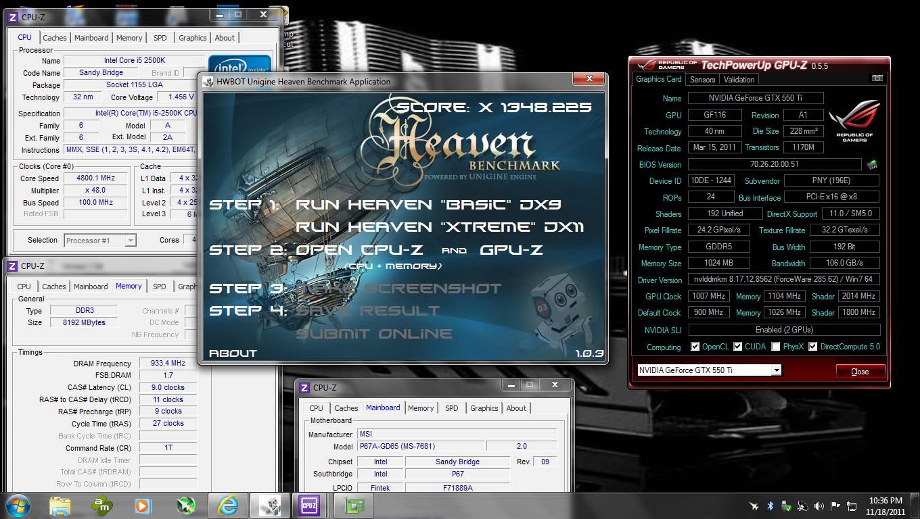The width and height of the screenshot is (920, 519).
Task: Enable the PhysX checkbox
Action: pyautogui.click(x=776, y=347)
